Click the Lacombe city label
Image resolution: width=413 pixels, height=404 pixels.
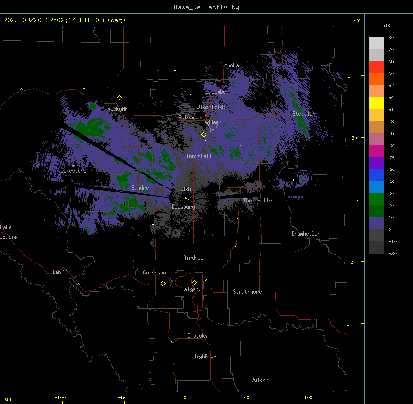point(216,92)
